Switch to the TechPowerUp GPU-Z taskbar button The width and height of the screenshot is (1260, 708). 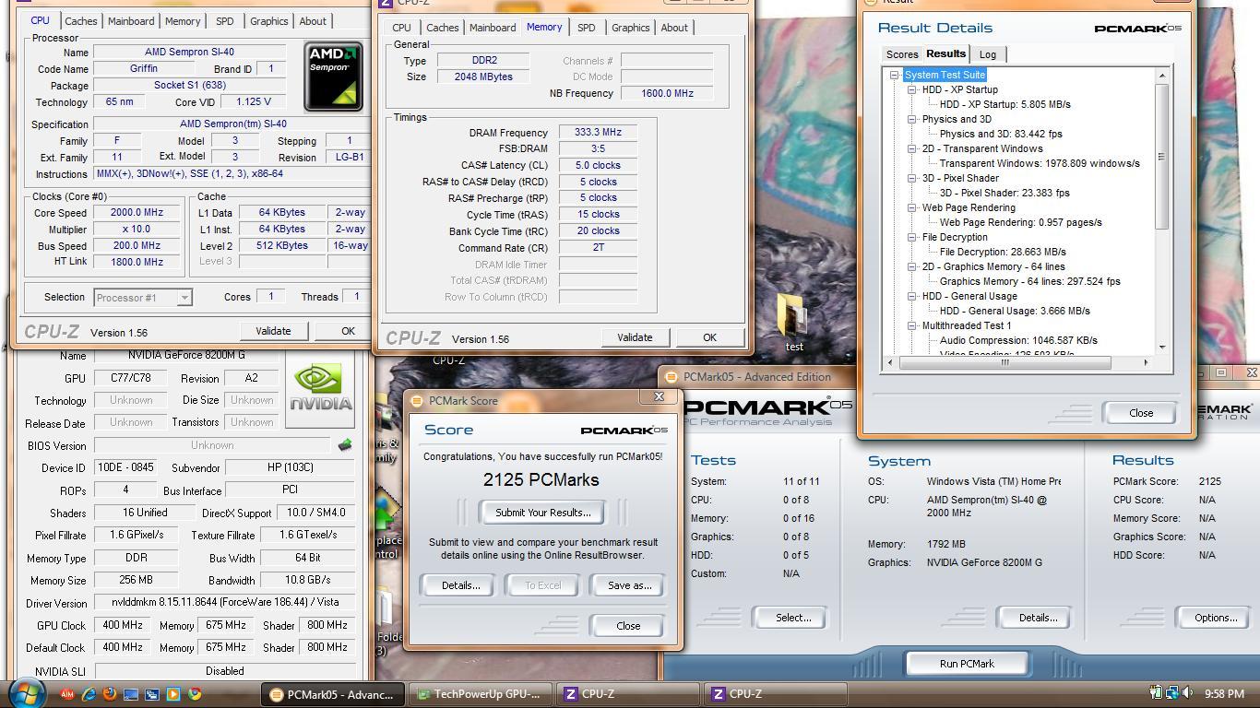[x=480, y=694]
